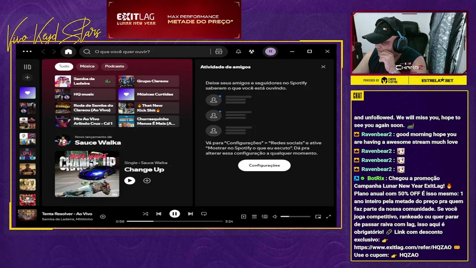This screenshot has width=476, height=268.
Task: Click Sauce Walka's round avatar
Action: point(63,140)
